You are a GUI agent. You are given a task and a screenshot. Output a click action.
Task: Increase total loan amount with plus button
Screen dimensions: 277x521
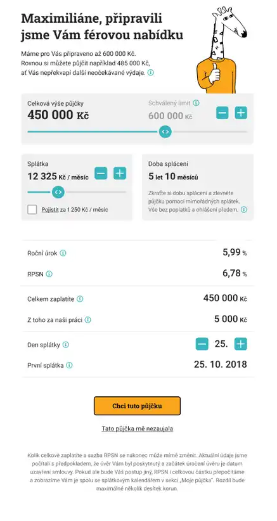[241, 113]
